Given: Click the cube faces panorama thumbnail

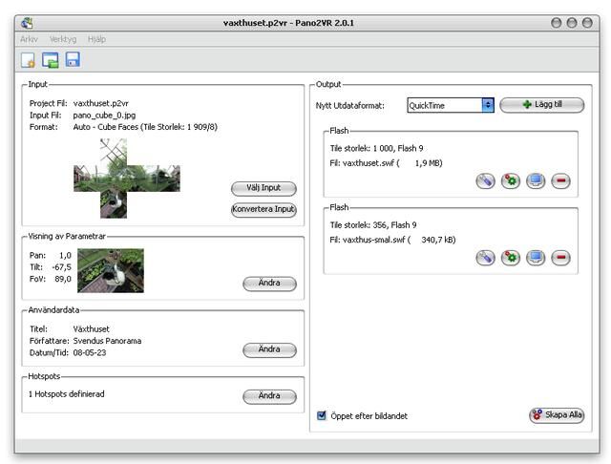Looking at the screenshot, I should coord(126,178).
